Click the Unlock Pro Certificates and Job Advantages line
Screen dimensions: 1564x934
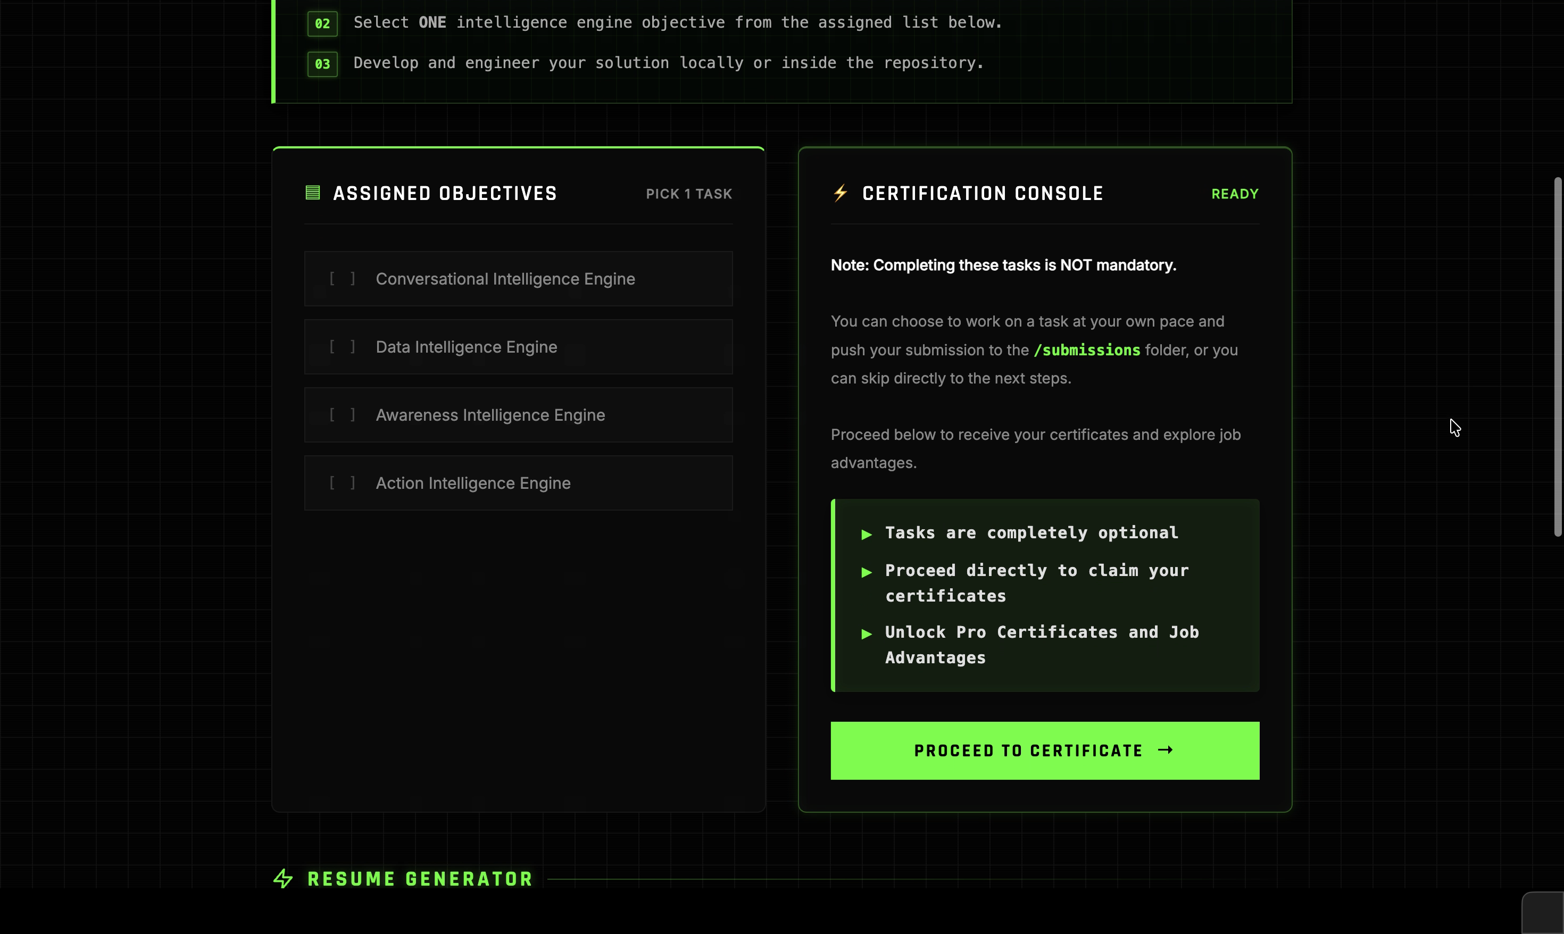click(x=1042, y=645)
